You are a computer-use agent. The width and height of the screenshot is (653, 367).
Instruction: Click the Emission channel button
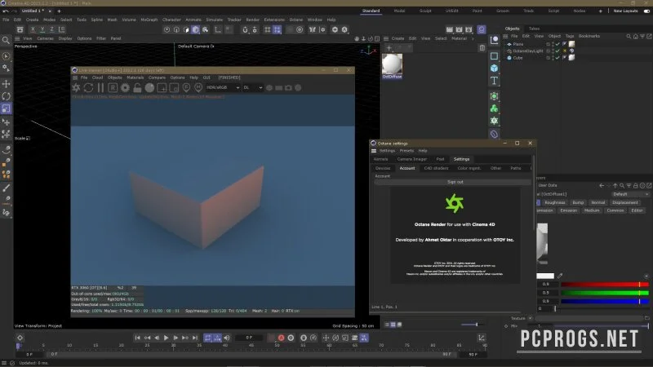click(x=568, y=210)
